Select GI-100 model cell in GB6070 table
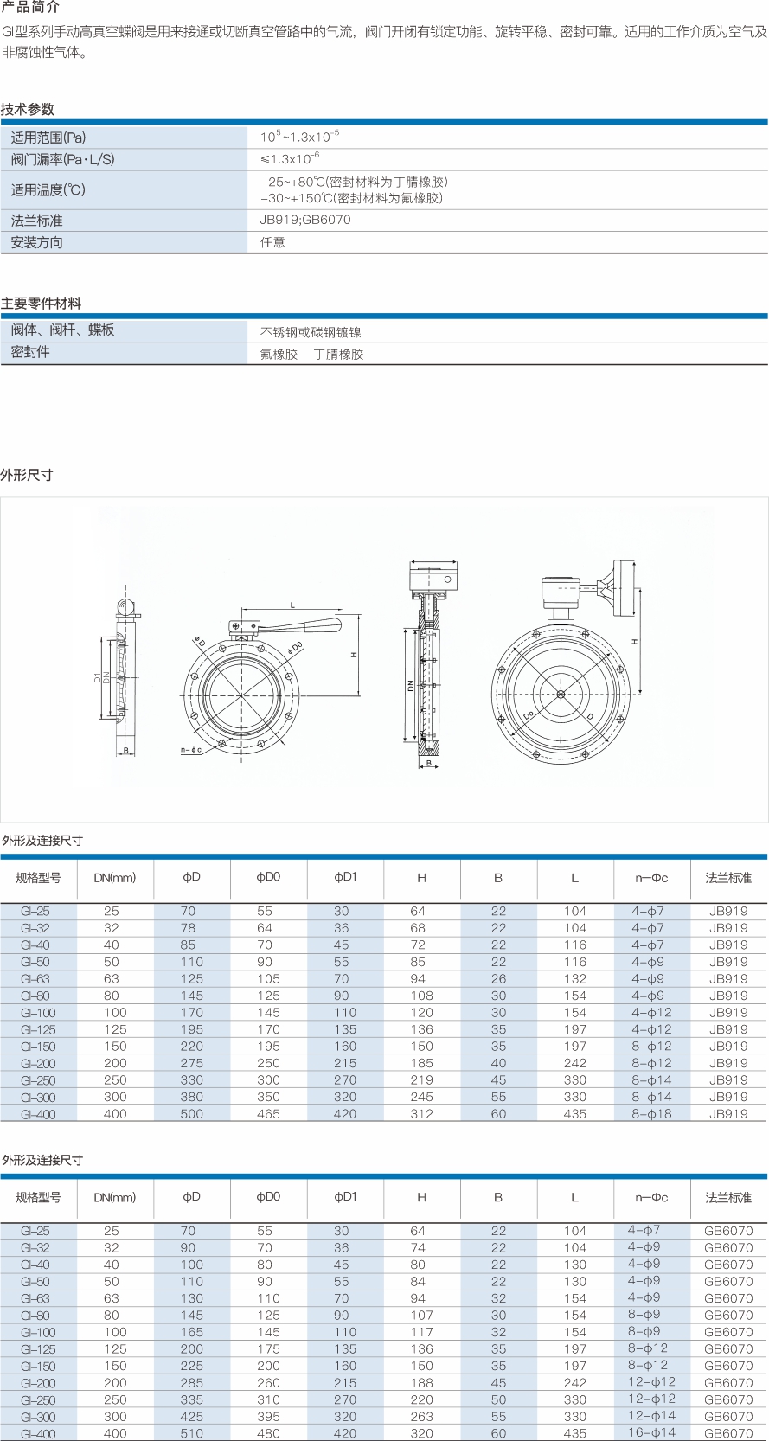Viewport: 769px width, 1441px height. (x=38, y=1333)
